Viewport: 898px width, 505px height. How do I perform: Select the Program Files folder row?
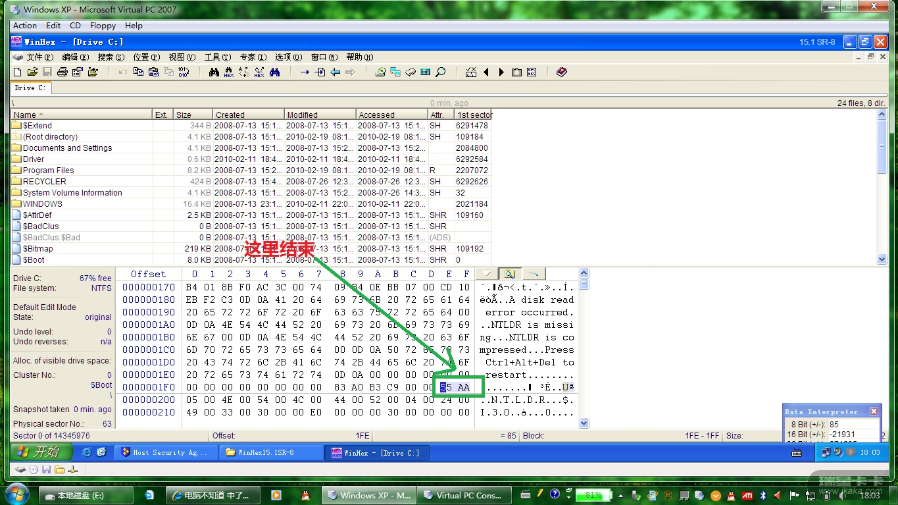(251, 171)
